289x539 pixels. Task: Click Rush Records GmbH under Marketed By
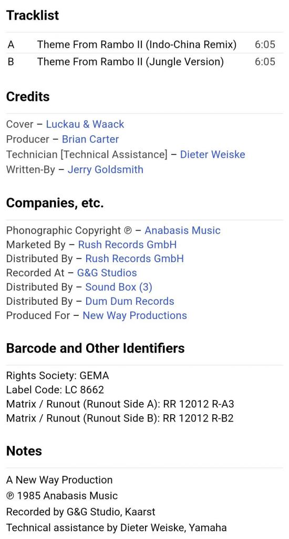click(x=127, y=244)
